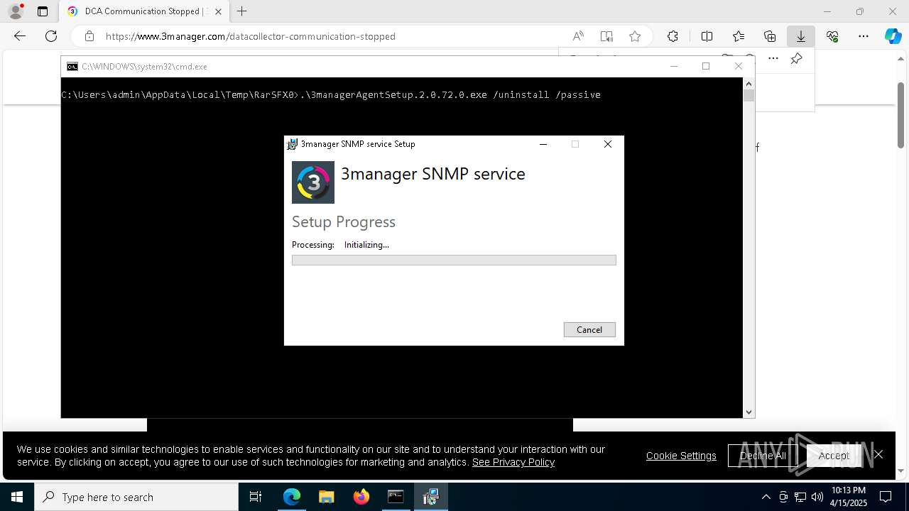This screenshot has width=909, height=511.
Task: View site information lock icon
Action: (89, 36)
